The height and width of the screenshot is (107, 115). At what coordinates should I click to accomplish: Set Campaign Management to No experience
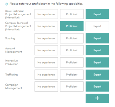coord(46,87)
